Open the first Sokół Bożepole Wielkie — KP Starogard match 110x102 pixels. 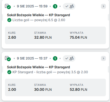click(x=38, y=15)
